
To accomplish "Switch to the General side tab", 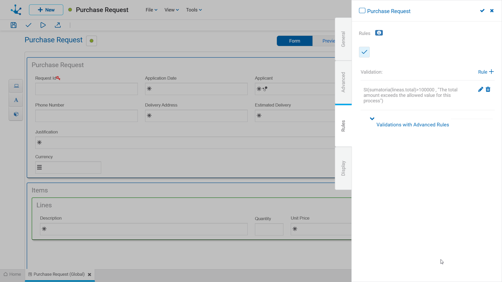I will click(x=343, y=39).
